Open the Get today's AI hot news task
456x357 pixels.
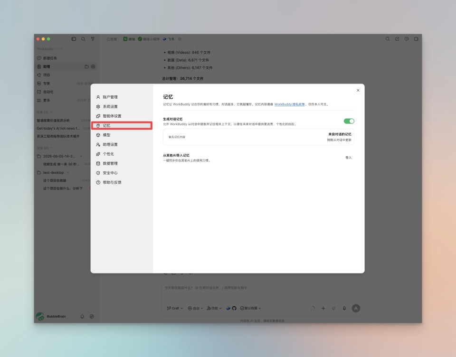coord(58,128)
